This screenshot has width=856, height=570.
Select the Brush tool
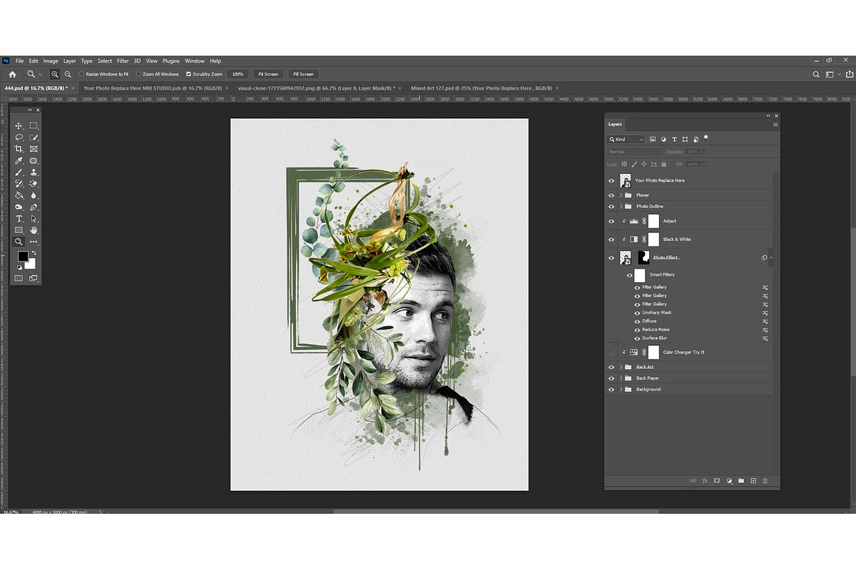(x=19, y=172)
